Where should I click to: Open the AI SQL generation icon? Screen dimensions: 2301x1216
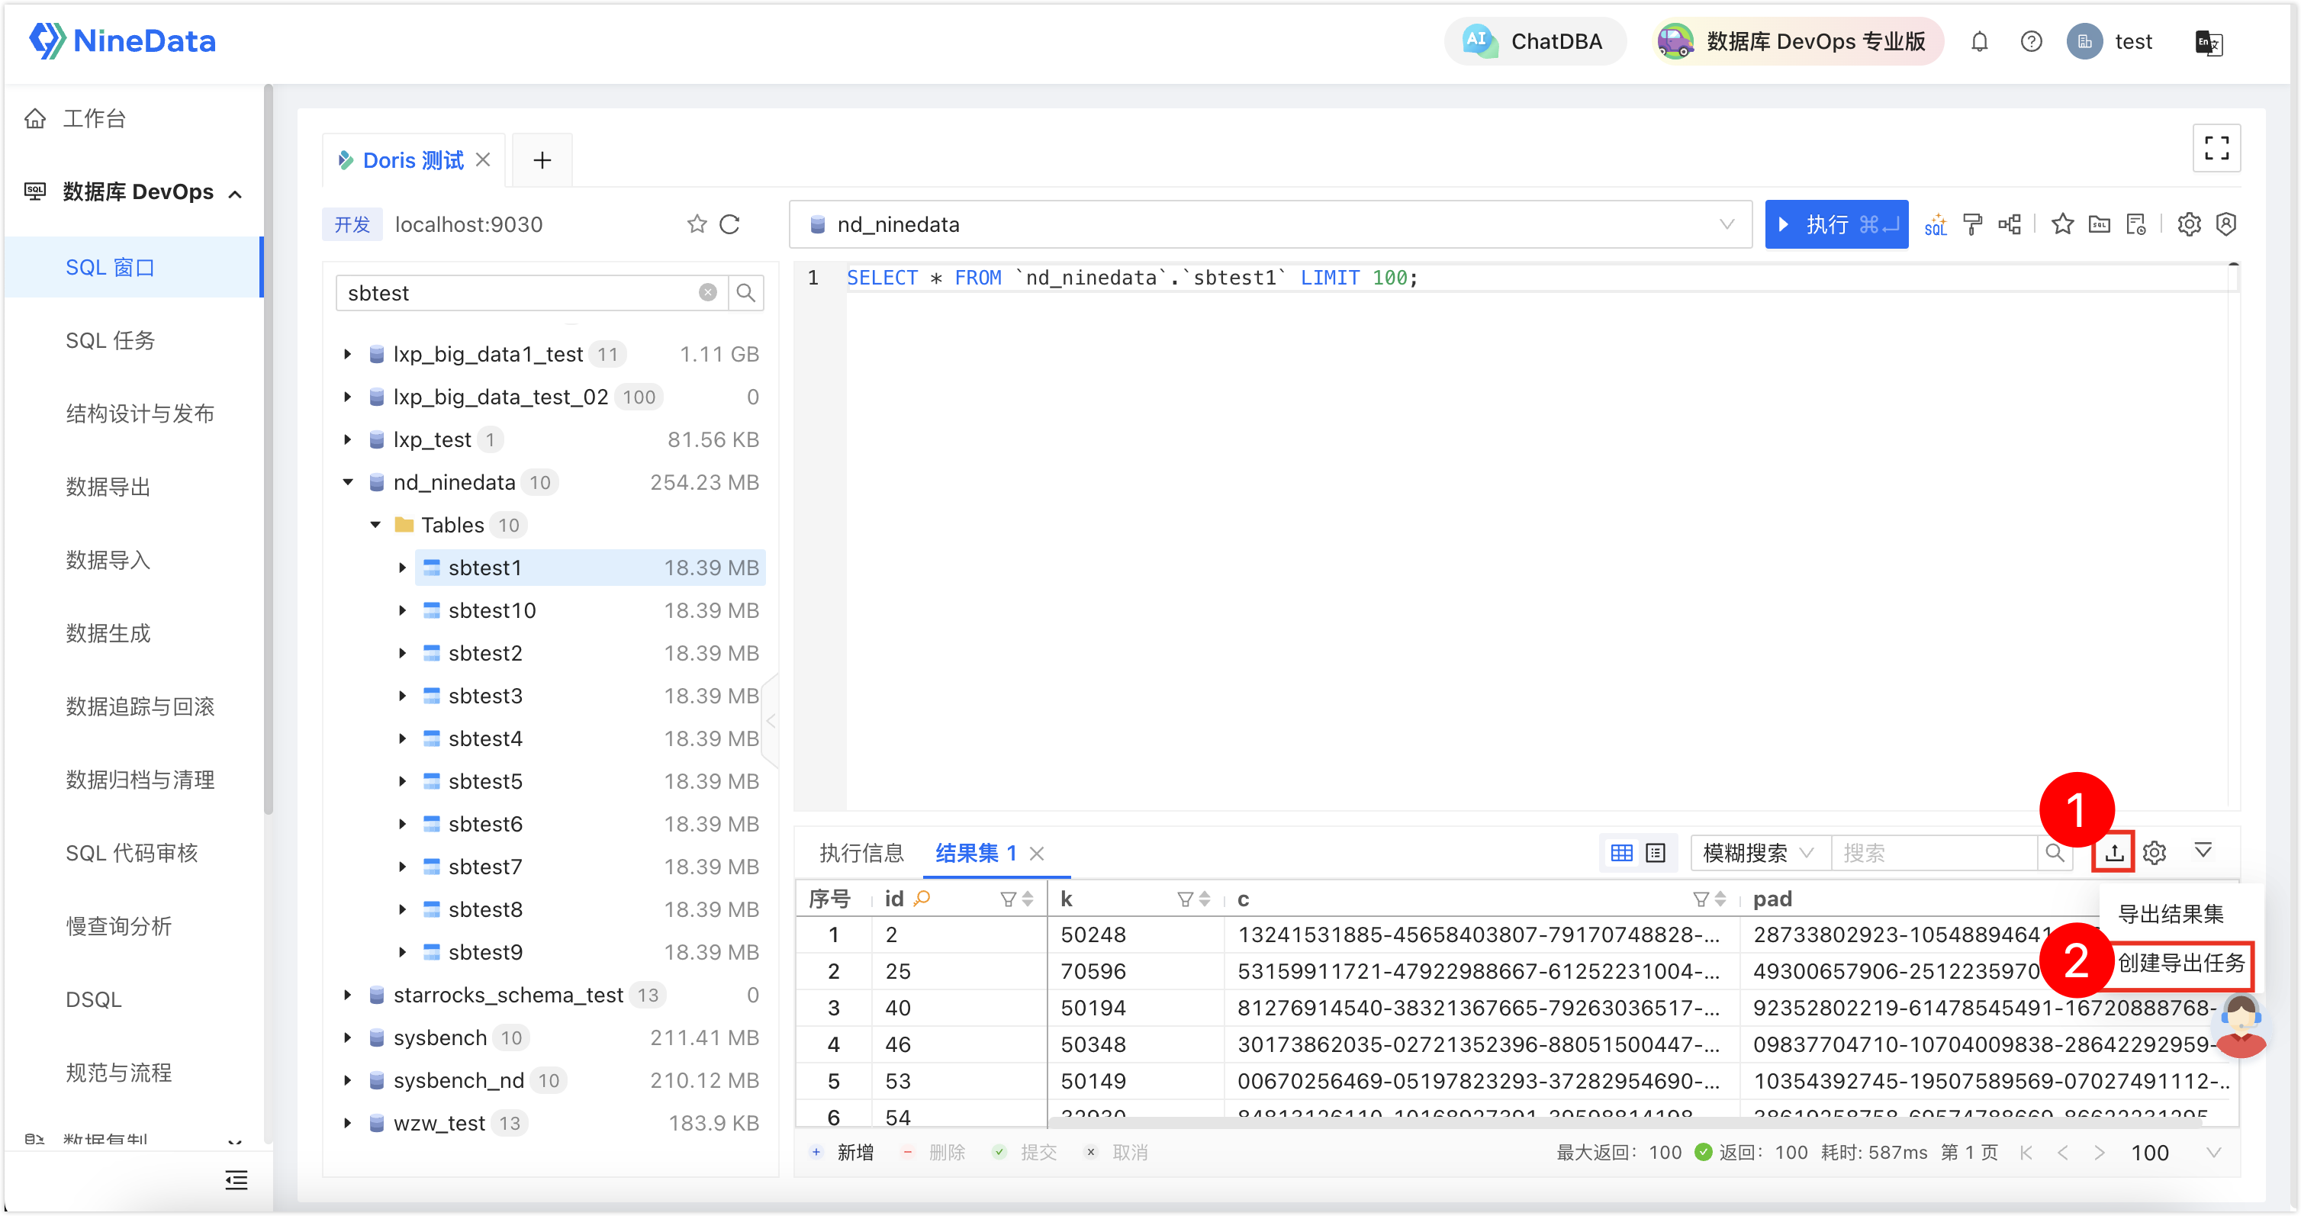[1936, 224]
